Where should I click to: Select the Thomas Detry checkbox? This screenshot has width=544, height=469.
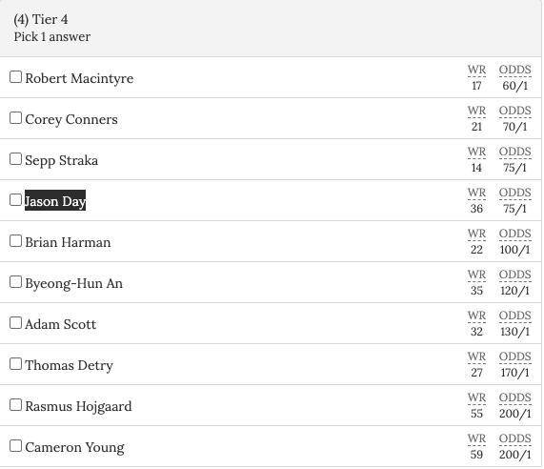pos(15,364)
